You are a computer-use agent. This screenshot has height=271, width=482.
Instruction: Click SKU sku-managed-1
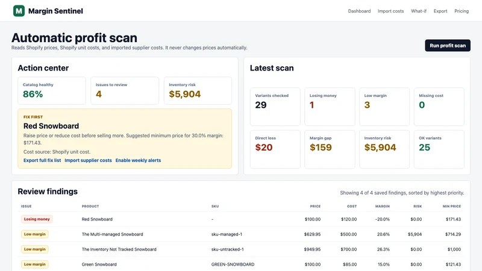[x=227, y=234]
